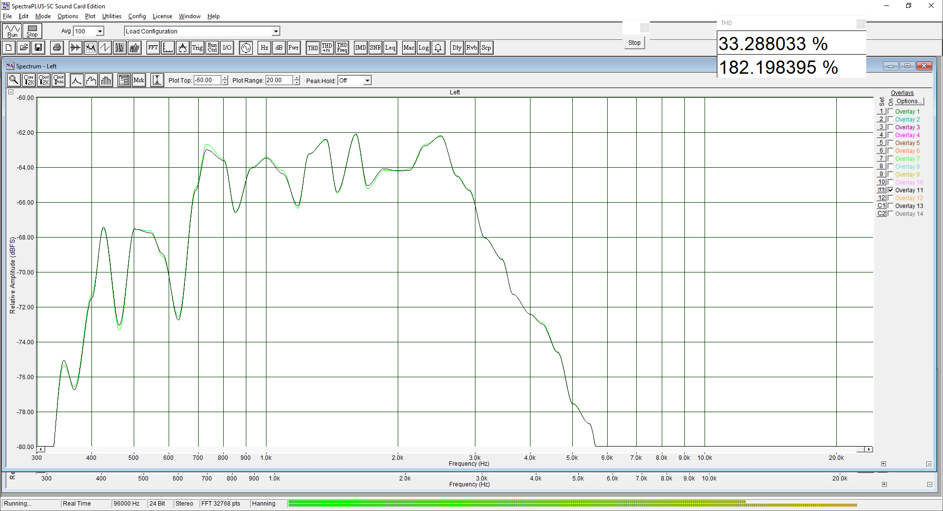Toggle the THD+N utility icon
943x511 pixels.
[x=327, y=48]
